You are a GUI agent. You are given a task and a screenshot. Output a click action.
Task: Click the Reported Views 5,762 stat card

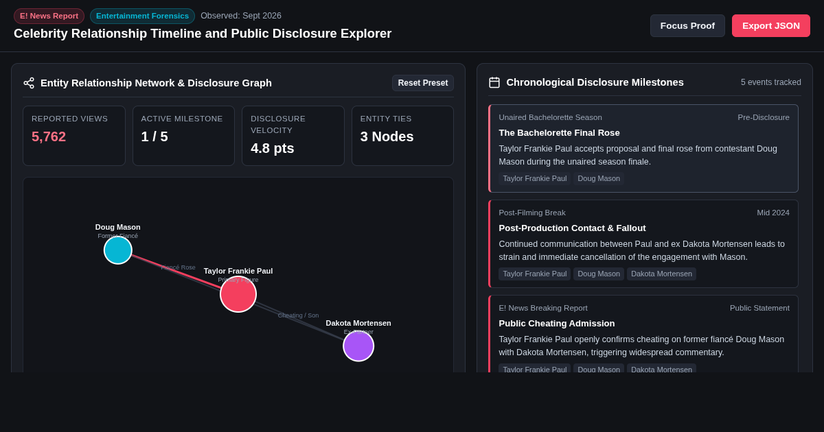click(74, 136)
